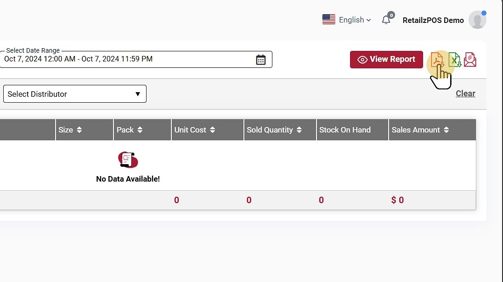This screenshot has width=503, height=282.
Task: Open the date range calendar picker
Action: coord(261,60)
